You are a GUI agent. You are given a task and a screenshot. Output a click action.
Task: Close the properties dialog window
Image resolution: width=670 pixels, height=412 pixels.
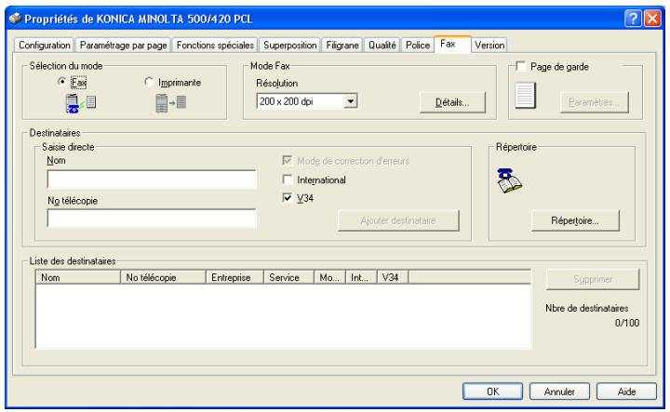pyautogui.click(x=652, y=19)
